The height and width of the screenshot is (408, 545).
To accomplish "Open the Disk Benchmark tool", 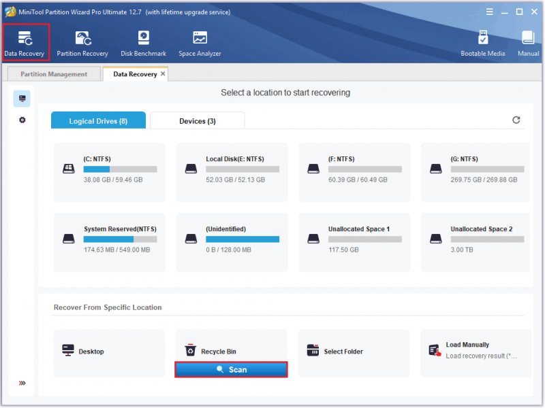I will (143, 43).
